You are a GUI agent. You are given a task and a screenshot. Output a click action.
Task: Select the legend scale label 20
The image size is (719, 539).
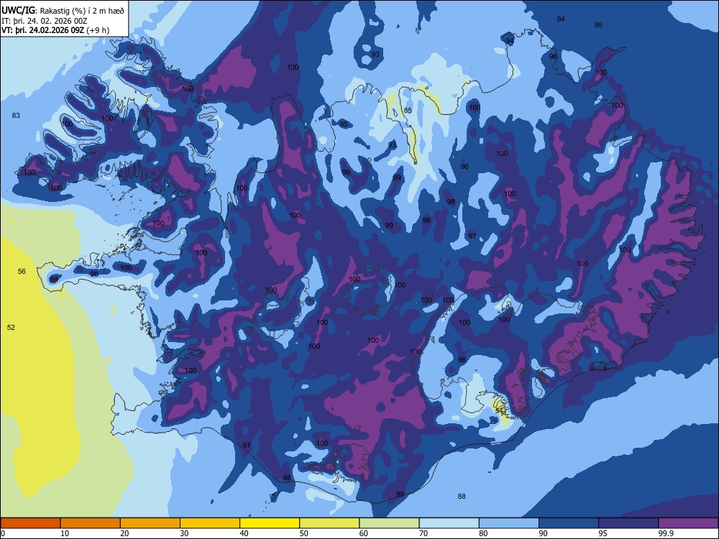click(124, 533)
